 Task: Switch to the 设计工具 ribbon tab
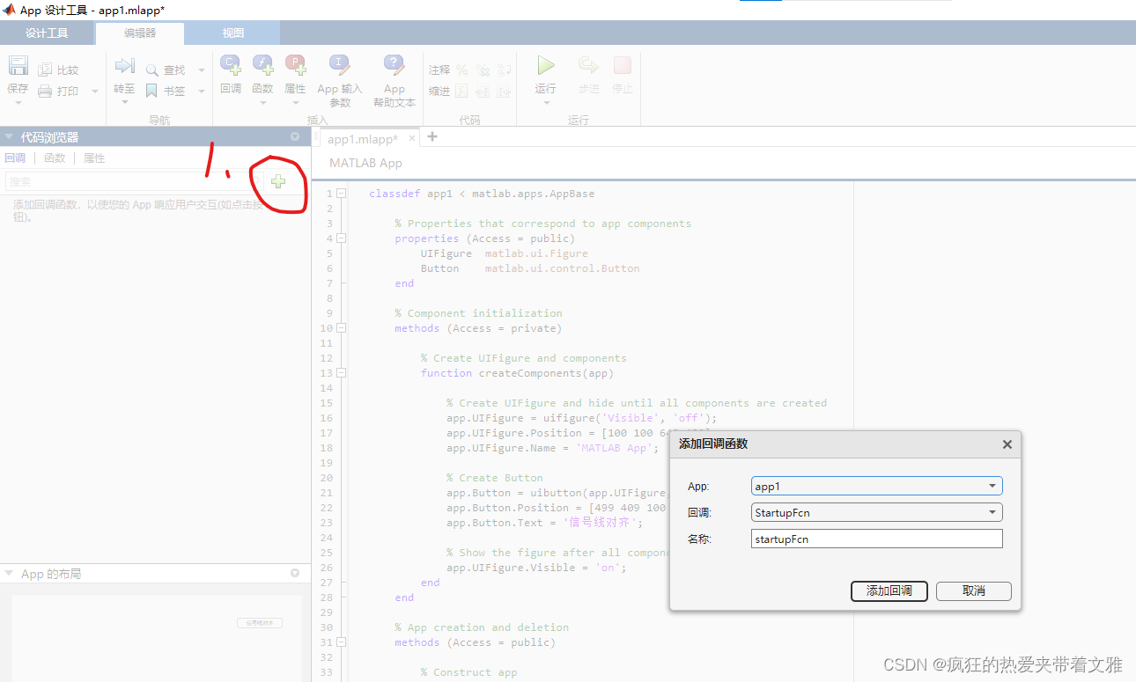click(x=47, y=33)
